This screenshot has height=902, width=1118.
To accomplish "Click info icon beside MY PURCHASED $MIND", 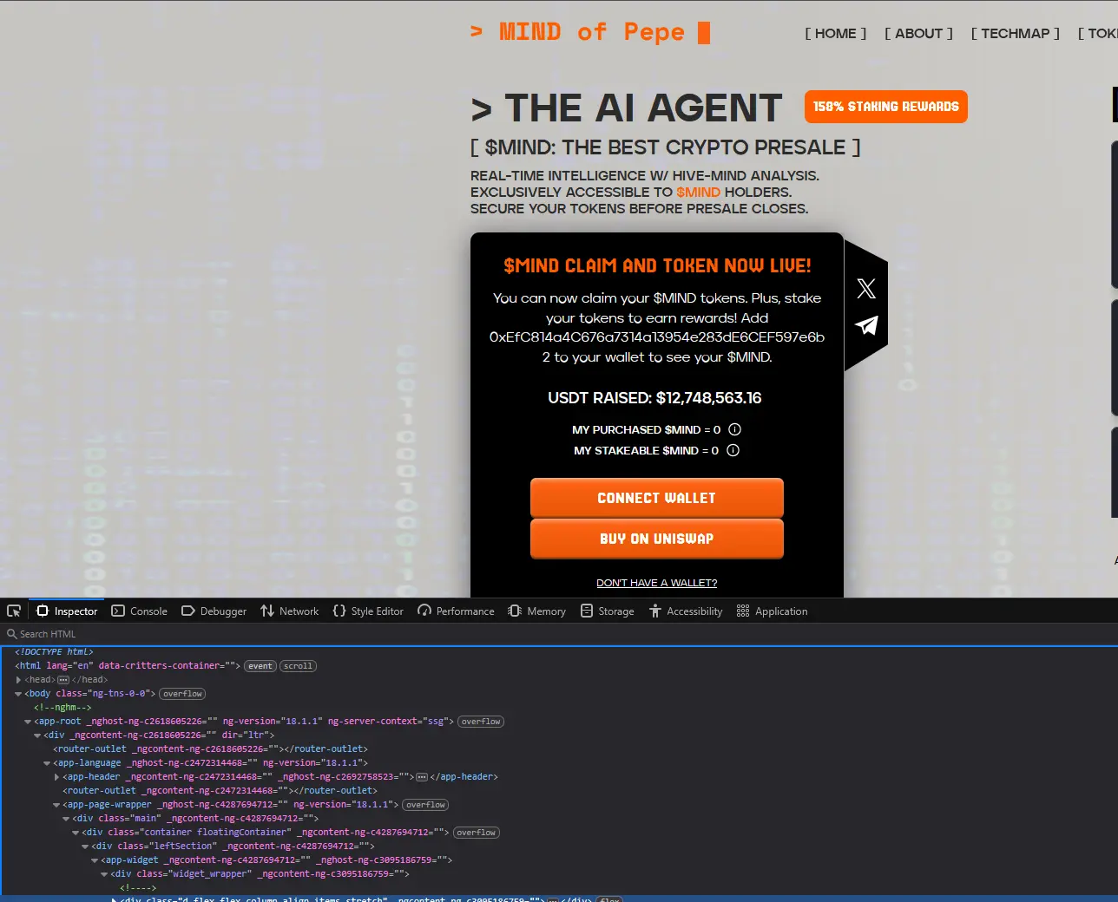I will coord(734,429).
